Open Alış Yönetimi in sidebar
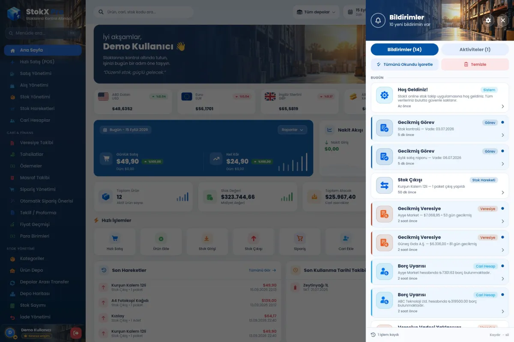 tap(43, 85)
